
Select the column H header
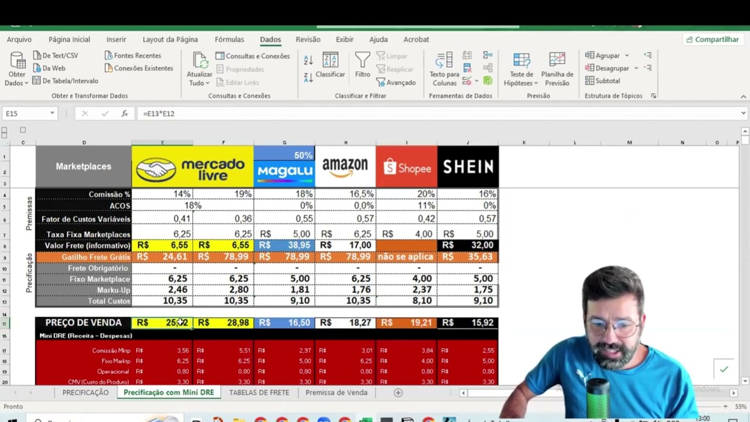tap(346, 142)
